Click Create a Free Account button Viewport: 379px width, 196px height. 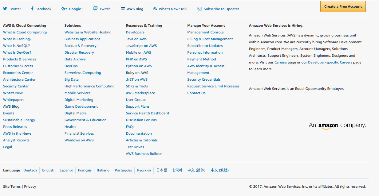(343, 6)
